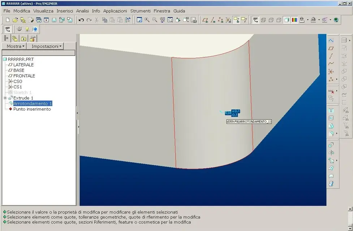Viewport: 353px width, 231px height.
Task: Open the Strumenti menu
Action: [140, 11]
